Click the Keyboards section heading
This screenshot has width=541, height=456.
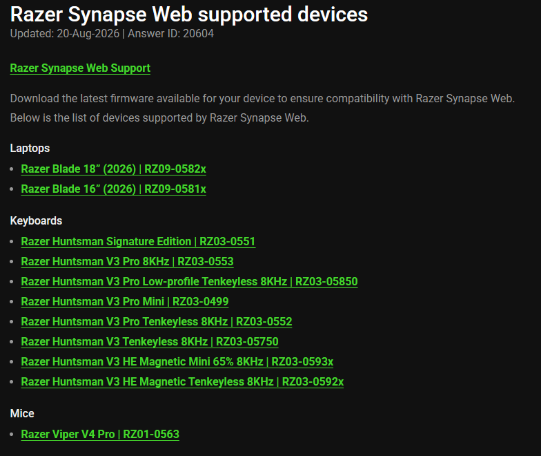pyautogui.click(x=36, y=221)
